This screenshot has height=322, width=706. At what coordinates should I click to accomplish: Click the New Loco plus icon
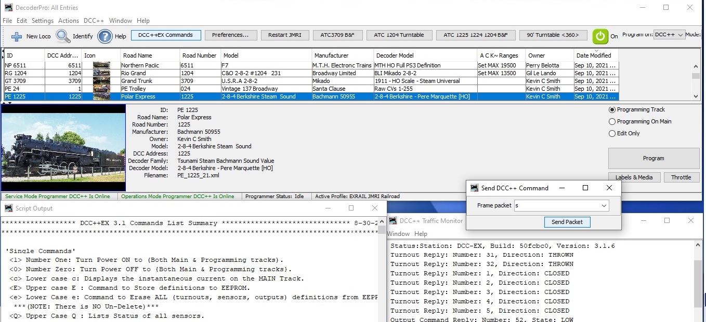point(17,36)
